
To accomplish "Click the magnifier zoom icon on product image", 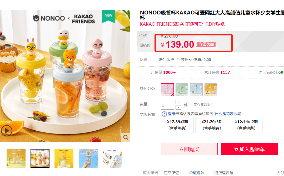I will tap(126, 137).
